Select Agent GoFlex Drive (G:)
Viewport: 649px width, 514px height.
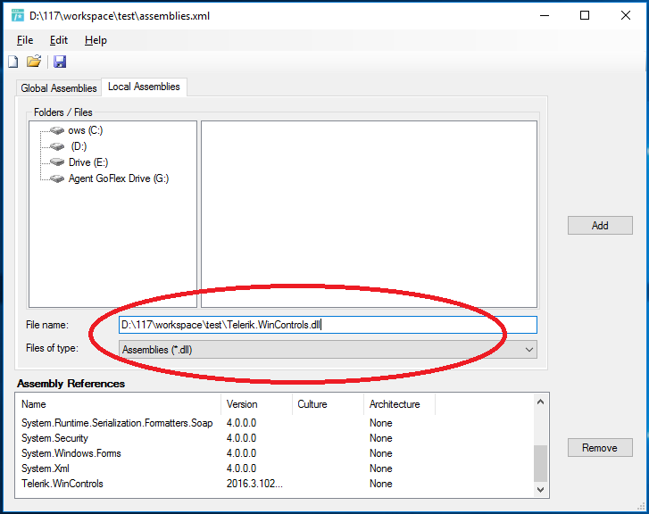coord(119,178)
